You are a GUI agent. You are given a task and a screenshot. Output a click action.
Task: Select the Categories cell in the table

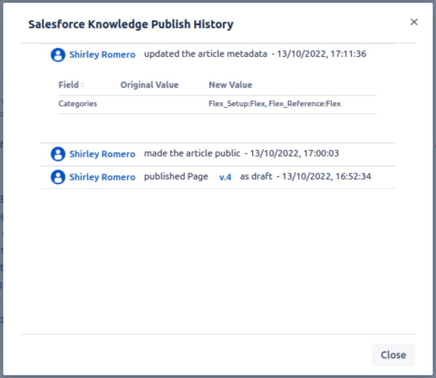pyautogui.click(x=78, y=104)
